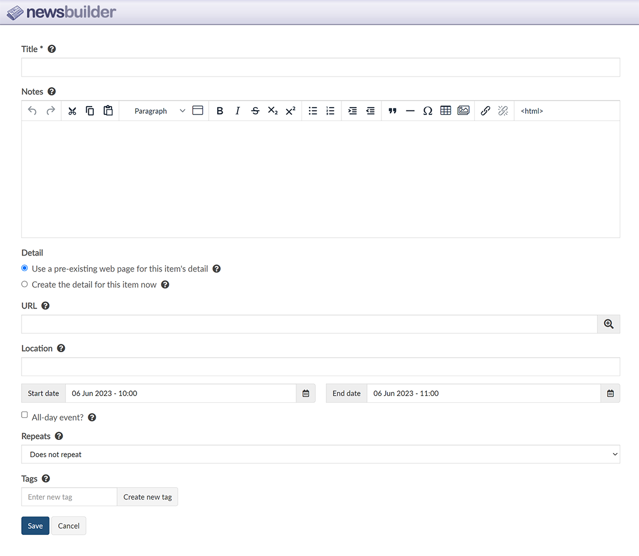This screenshot has width=639, height=556.
Task: Open the special character Omega tool
Action: 427,111
